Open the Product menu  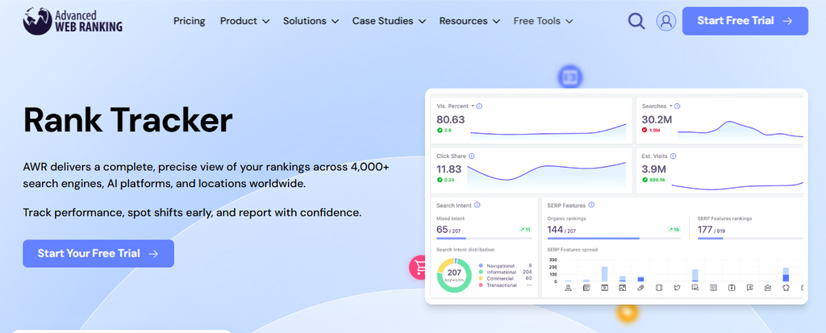point(245,21)
